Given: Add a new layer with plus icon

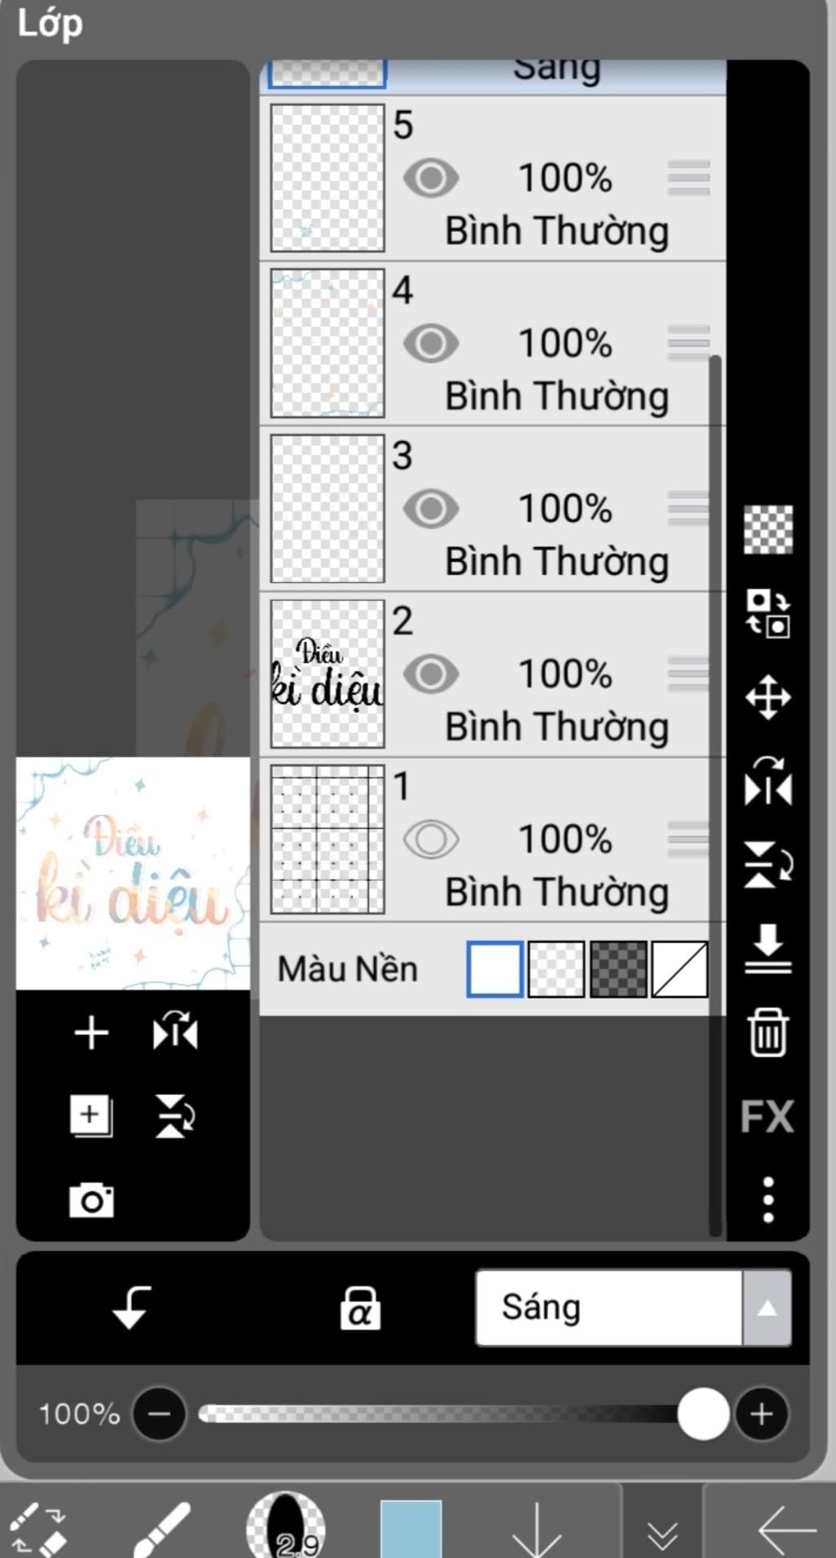Looking at the screenshot, I should [91, 1033].
